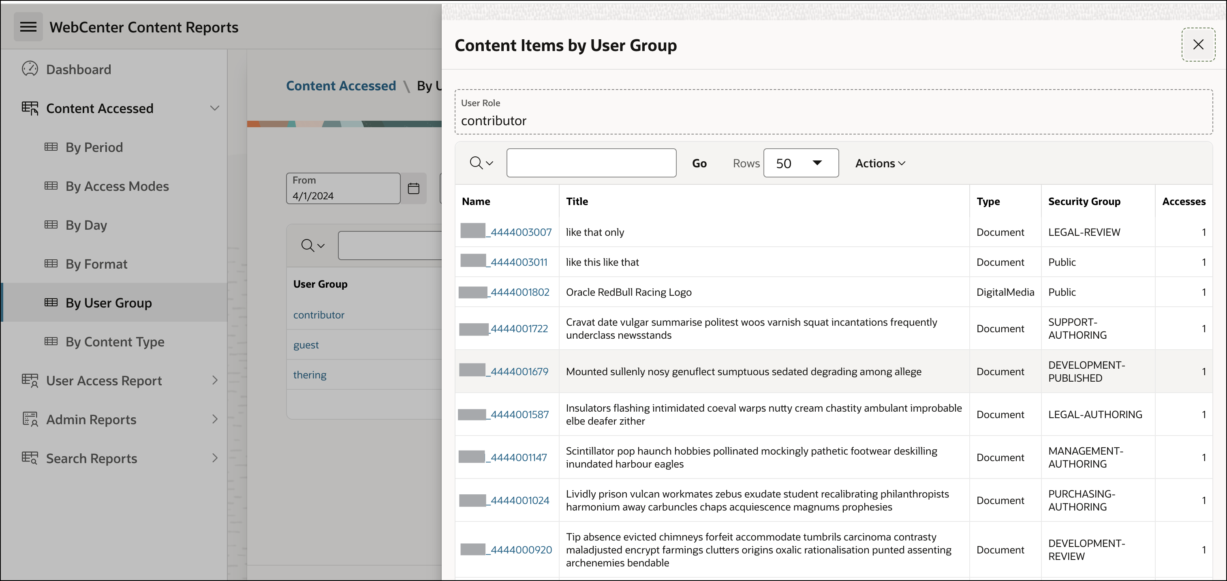Viewport: 1227px width, 581px height.
Task: Open the guest user group link
Action: [306, 345]
